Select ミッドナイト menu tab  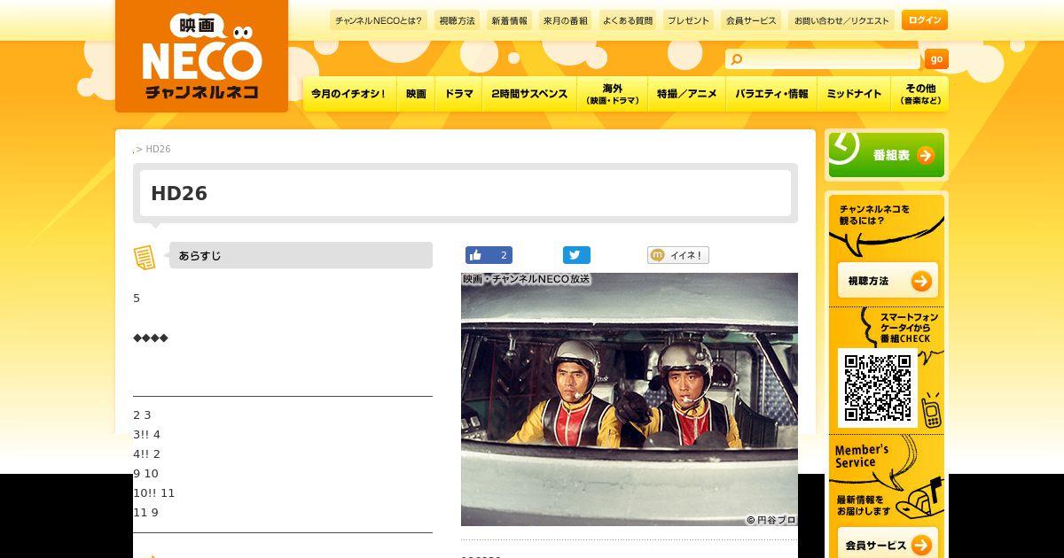(x=854, y=94)
